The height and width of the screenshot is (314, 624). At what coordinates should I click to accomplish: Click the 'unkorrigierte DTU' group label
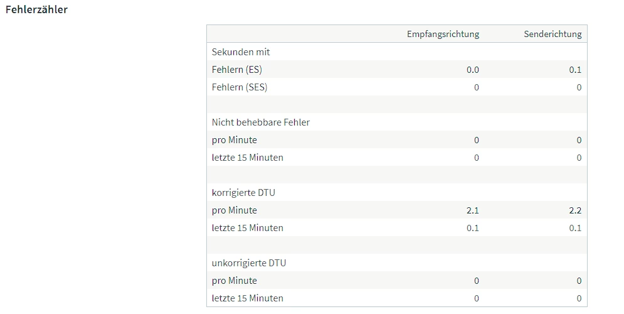(249, 263)
